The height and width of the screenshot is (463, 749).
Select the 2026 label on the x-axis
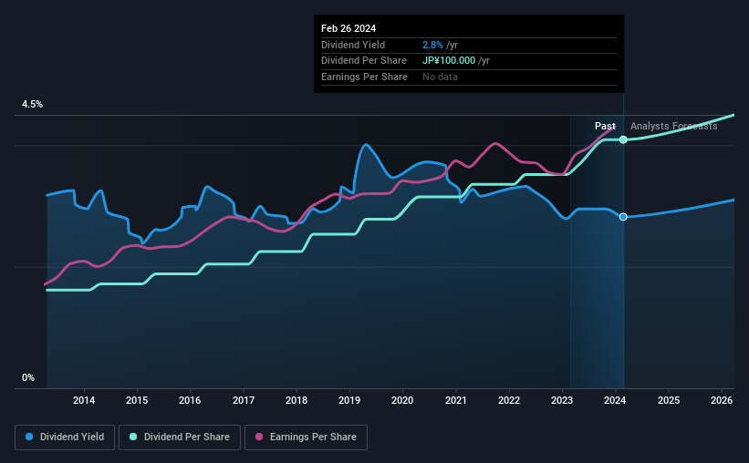pyautogui.click(x=722, y=400)
